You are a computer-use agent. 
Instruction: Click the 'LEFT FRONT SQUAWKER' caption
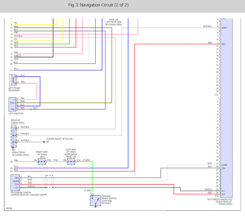[14, 89]
